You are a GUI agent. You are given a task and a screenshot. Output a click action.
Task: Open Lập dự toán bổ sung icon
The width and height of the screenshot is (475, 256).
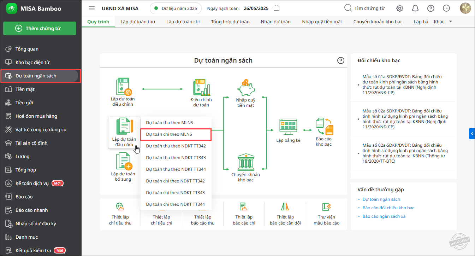point(124,161)
